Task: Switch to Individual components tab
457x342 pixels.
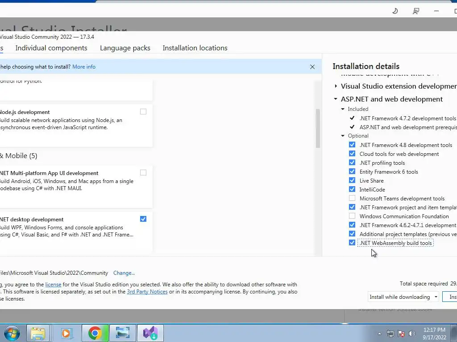Action: click(x=51, y=48)
